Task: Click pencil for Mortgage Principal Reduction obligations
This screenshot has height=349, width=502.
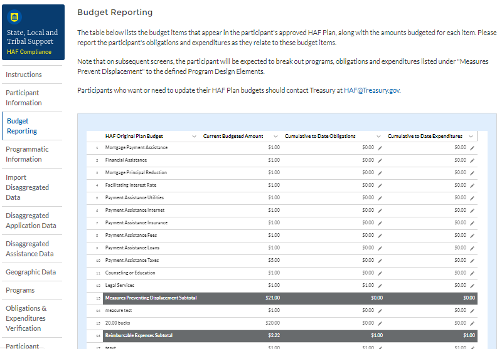Action: click(380, 173)
